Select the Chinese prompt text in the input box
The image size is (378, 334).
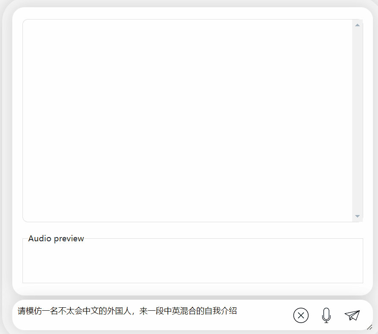tap(126, 310)
